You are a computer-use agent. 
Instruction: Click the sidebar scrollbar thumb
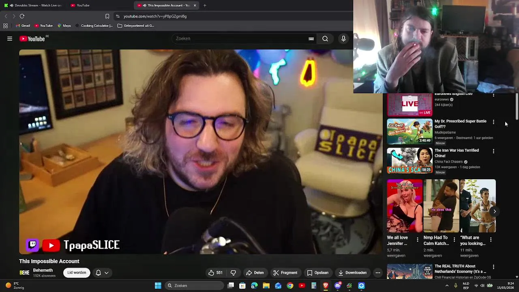tap(517, 106)
